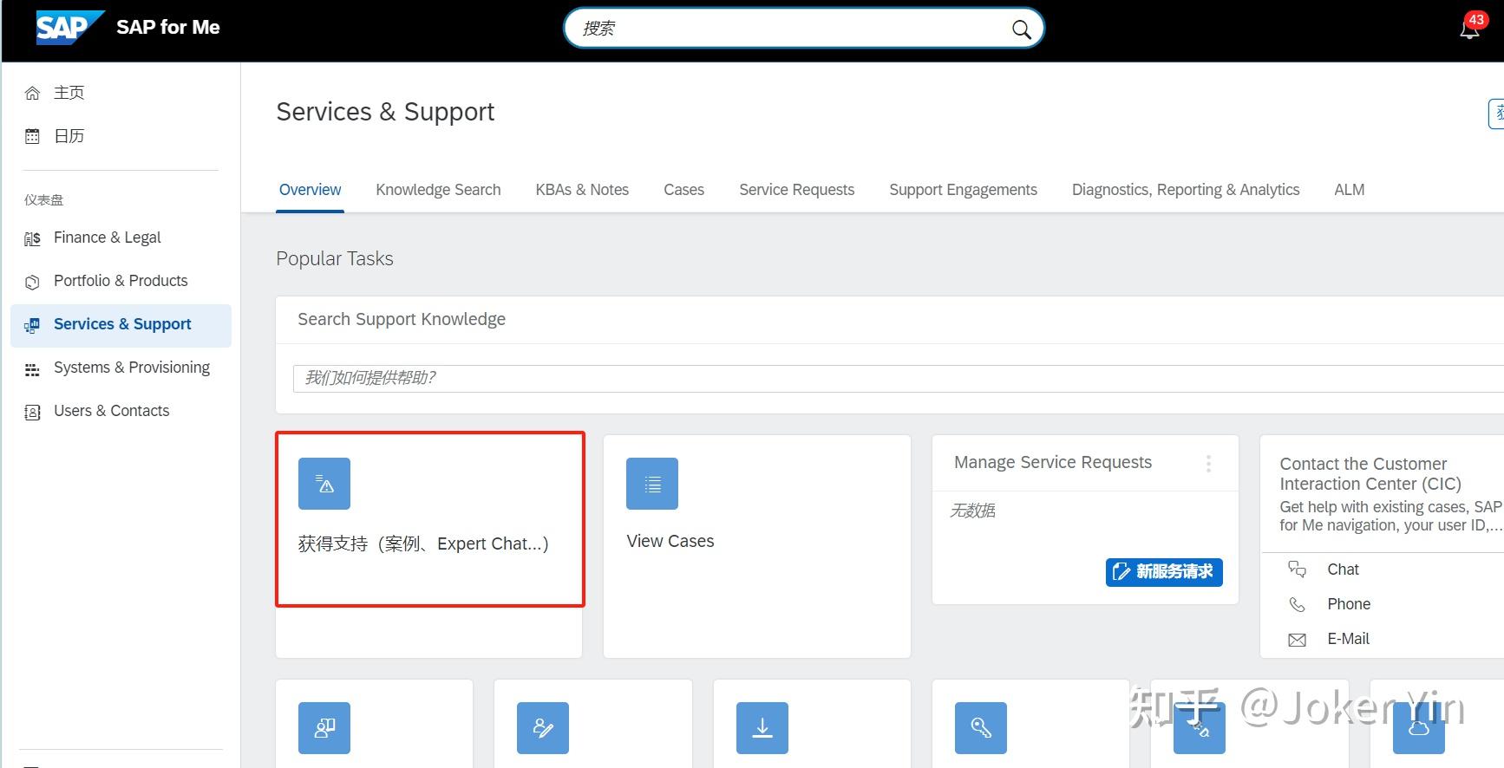Click the Chat speech bubbles icon

click(1297, 569)
